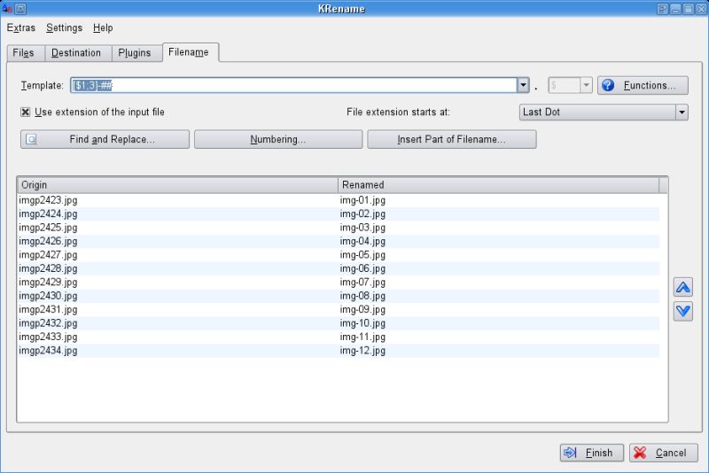Select row imgp2431.jpg
Viewport: 709px width, 473px height.
pyautogui.click(x=339, y=309)
